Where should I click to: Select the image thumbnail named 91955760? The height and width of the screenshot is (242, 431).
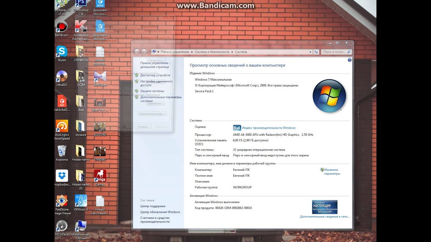(x=100, y=128)
